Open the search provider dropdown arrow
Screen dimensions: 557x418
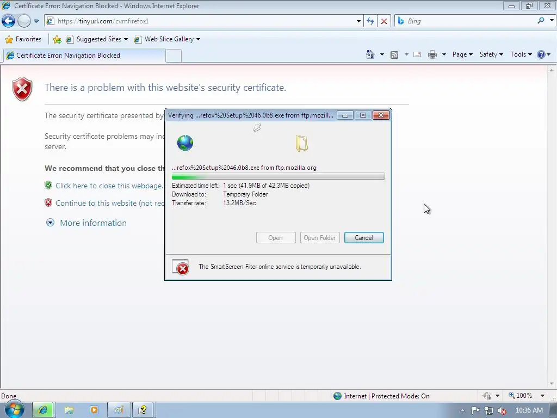tap(552, 21)
